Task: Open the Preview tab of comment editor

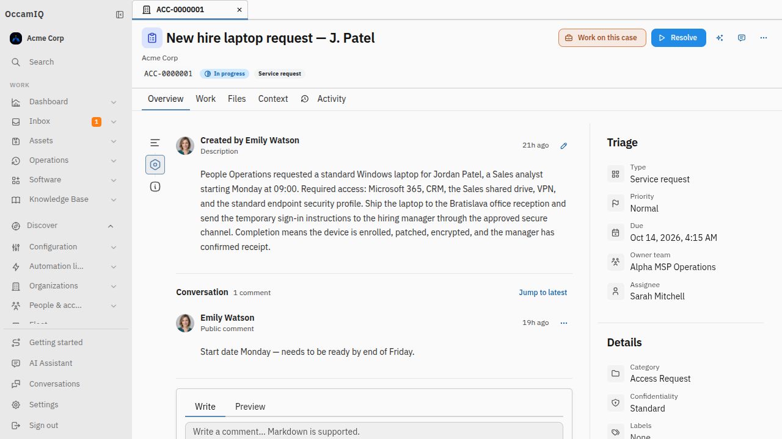Action: (250, 407)
